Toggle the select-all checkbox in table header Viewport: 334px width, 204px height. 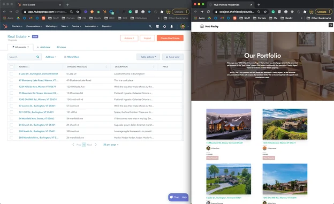tap(11, 67)
